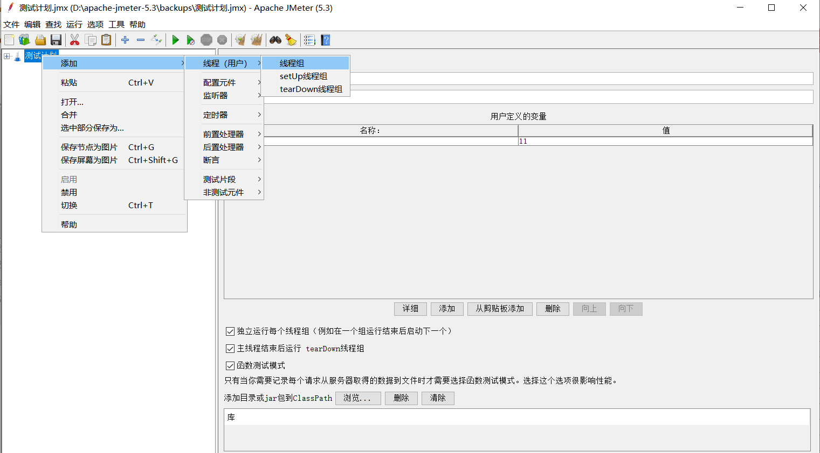Click the Toggle (enable/disable) arrows icon
This screenshot has height=453, width=820.
(x=156, y=40)
